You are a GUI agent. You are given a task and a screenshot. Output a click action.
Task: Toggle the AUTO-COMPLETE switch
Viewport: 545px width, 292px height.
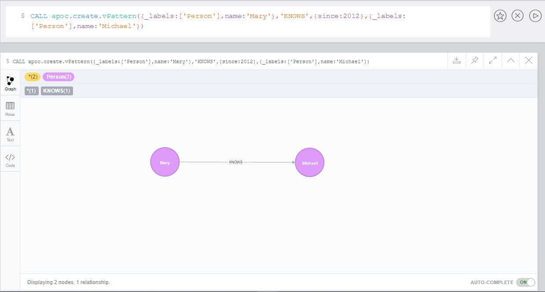(x=526, y=282)
